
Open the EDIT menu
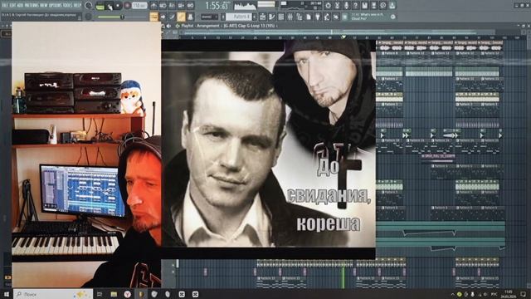tap(12, 6)
